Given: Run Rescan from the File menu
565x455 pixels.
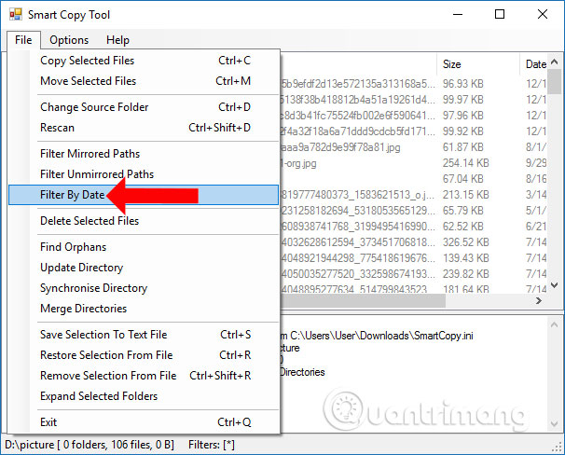Looking at the screenshot, I should coord(57,128).
